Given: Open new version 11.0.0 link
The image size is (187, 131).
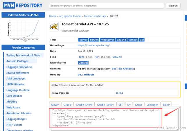Looking at the screenshot, I should tap(119, 93).
